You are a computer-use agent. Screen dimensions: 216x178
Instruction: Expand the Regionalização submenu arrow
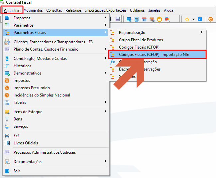[202, 32]
